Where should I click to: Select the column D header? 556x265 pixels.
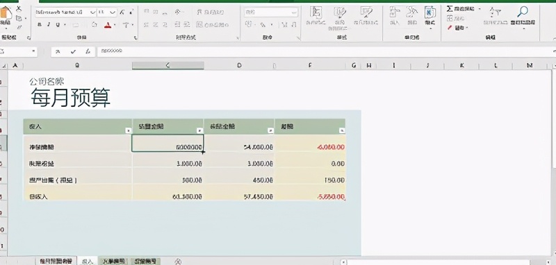pos(239,65)
